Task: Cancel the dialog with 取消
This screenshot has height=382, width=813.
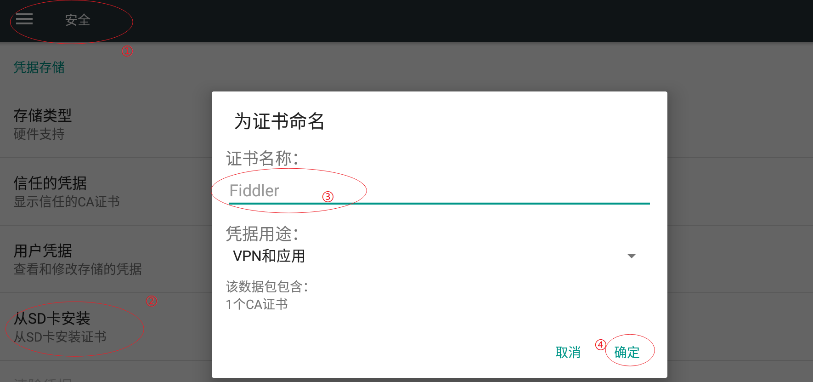Action: coord(568,352)
